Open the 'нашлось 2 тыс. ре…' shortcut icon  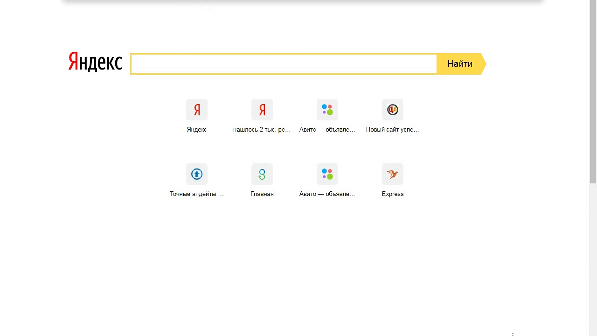(x=262, y=110)
